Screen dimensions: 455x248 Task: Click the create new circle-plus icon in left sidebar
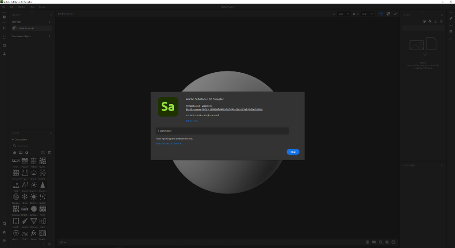4,17
